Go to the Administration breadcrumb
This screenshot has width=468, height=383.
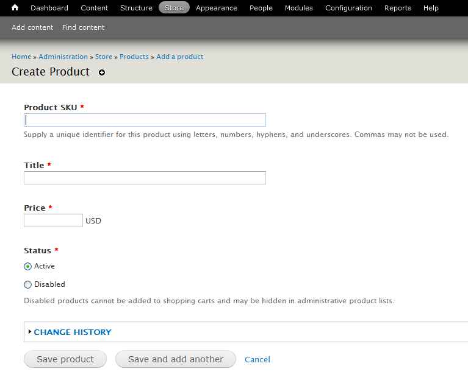[x=63, y=57]
